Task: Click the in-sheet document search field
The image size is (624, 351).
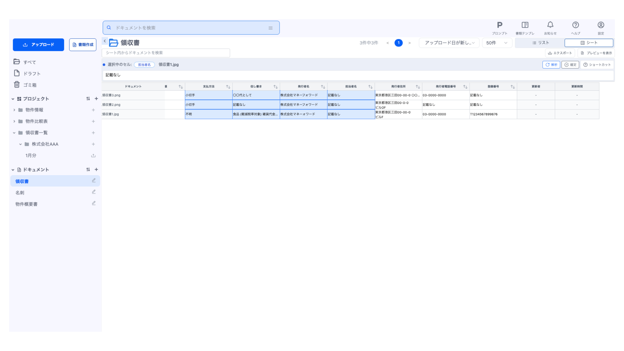Action: point(166,53)
